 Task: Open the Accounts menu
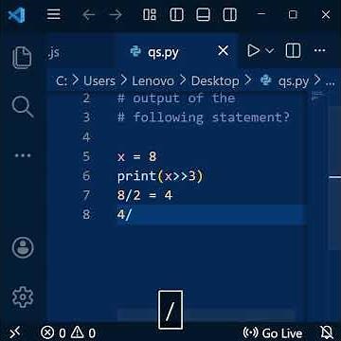tap(23, 248)
